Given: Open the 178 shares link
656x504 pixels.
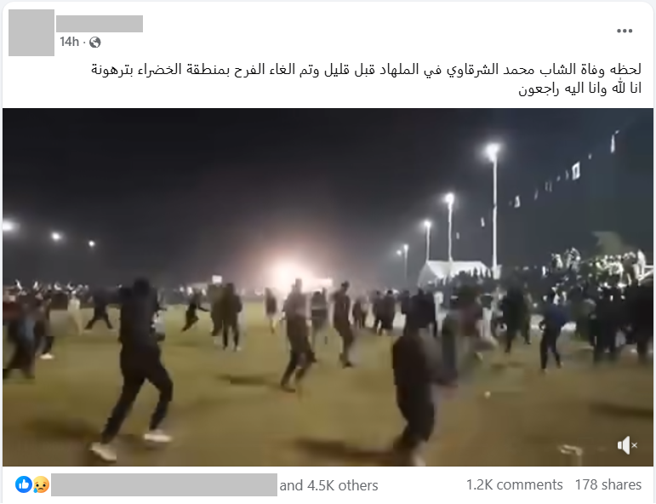Looking at the screenshot, I should point(608,484).
